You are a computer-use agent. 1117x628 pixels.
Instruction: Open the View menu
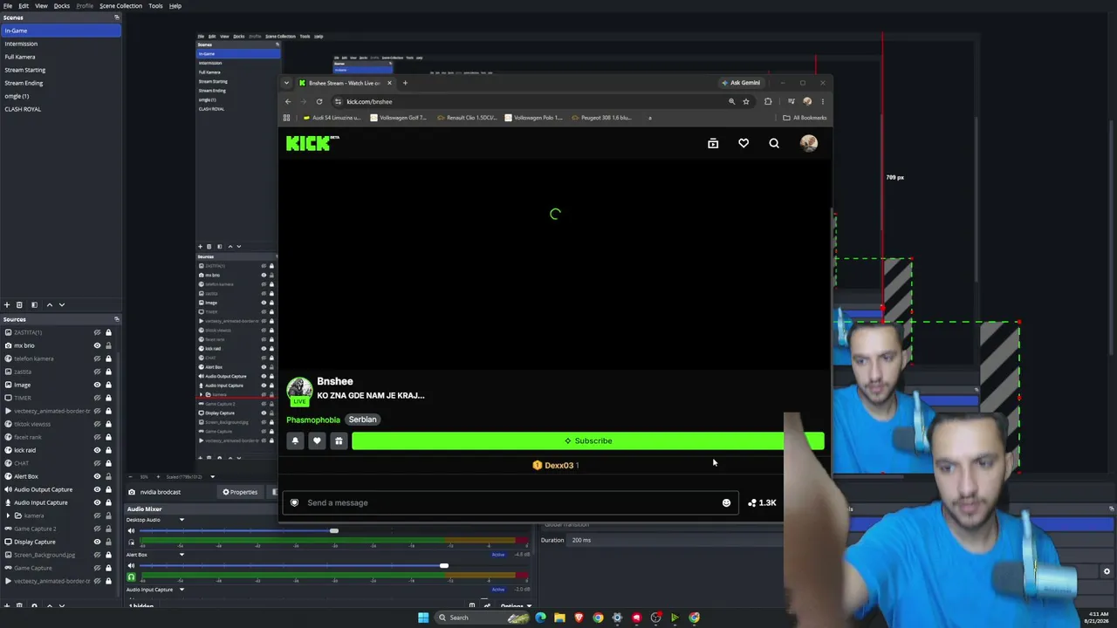pyautogui.click(x=41, y=6)
